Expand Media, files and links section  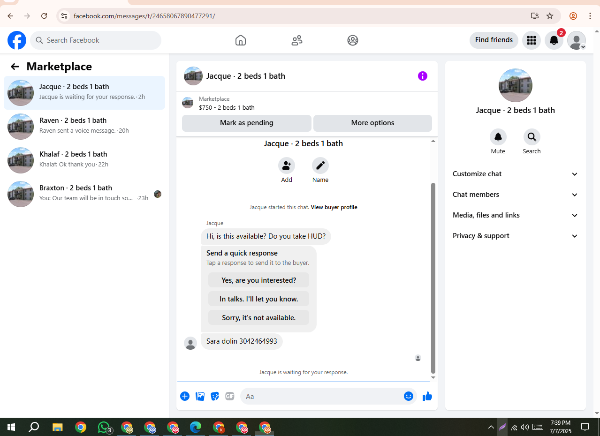[515, 215]
